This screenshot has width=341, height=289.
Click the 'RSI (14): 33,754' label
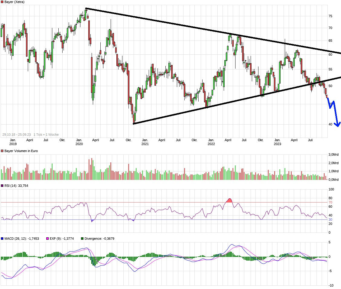click(16, 186)
